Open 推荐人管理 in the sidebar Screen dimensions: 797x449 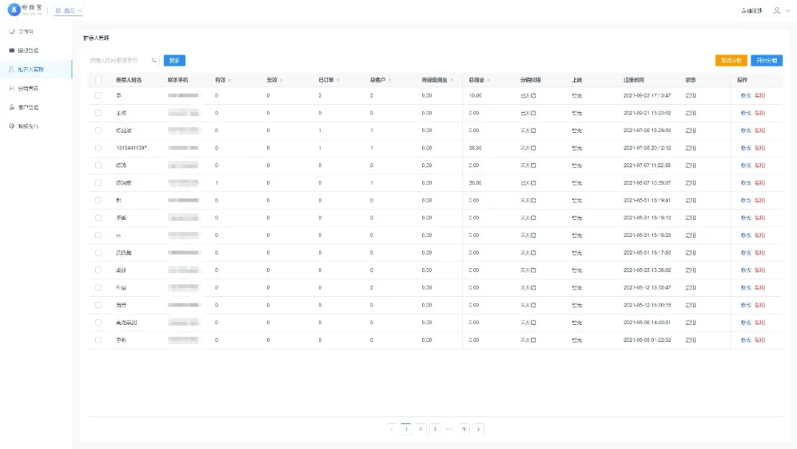pos(30,69)
